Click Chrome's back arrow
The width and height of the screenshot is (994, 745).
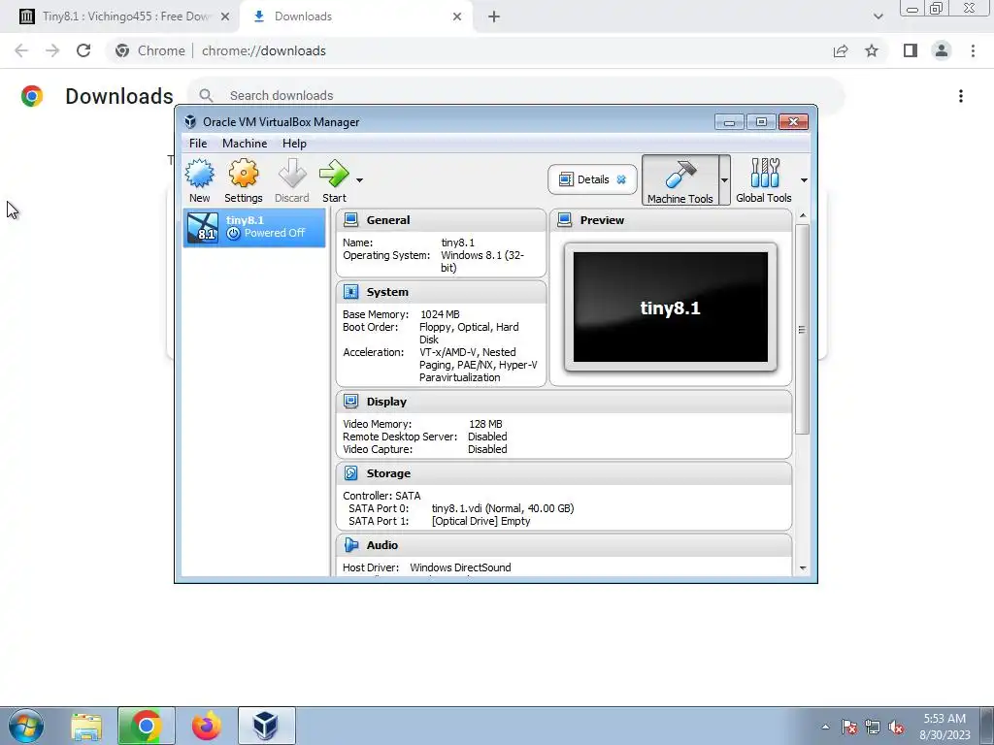click(x=21, y=50)
